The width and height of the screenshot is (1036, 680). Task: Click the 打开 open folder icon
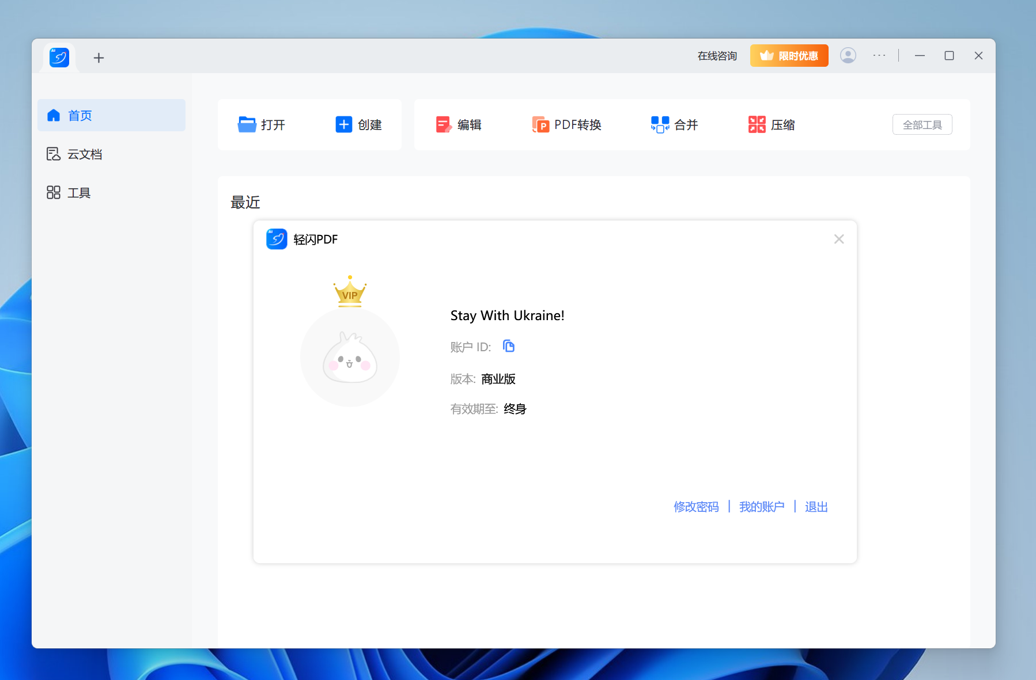click(247, 124)
